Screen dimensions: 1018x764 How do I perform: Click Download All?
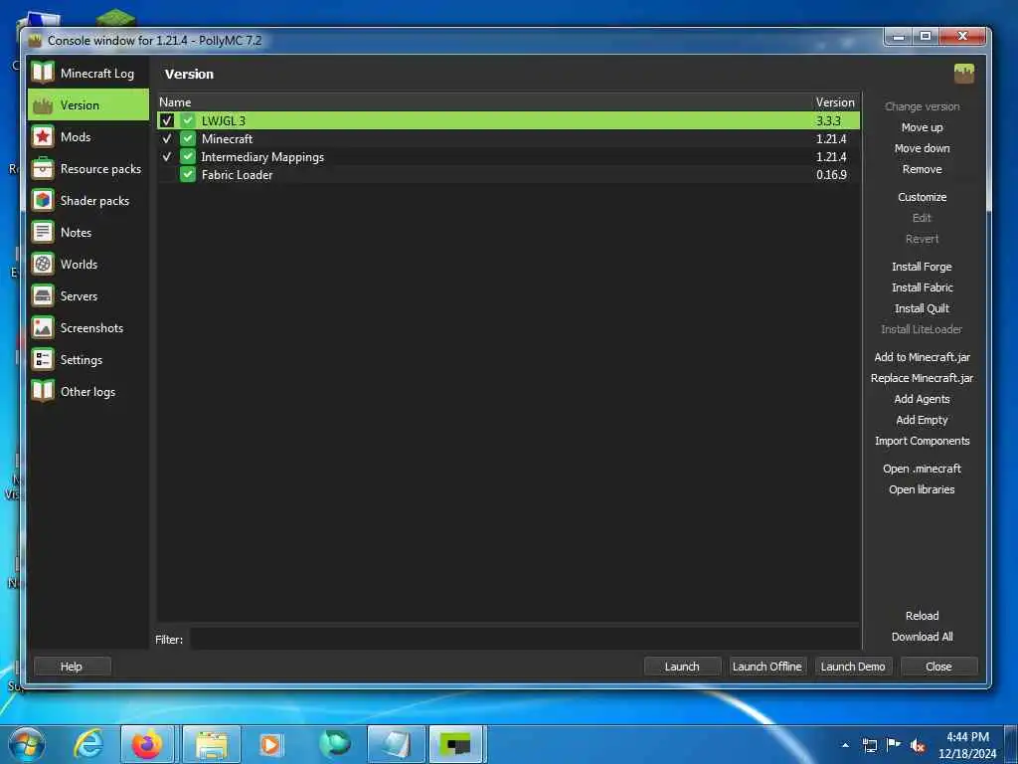922,637
